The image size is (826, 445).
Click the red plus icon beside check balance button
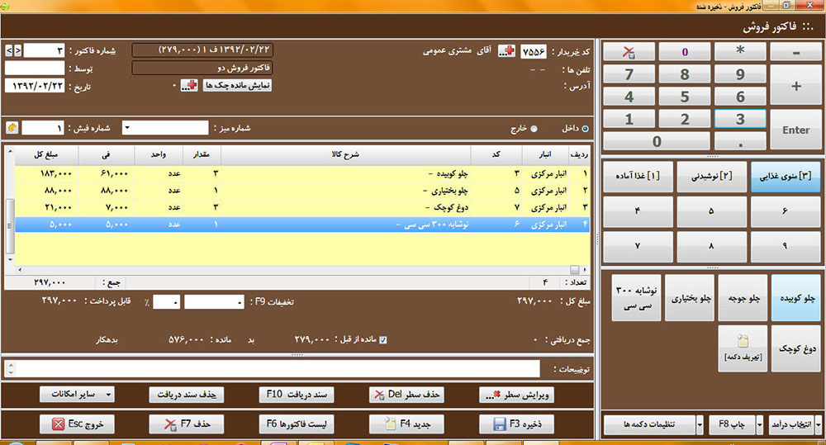(x=189, y=85)
